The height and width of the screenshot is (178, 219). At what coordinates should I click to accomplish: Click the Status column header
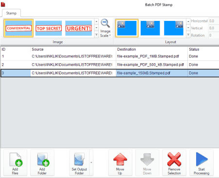pyautogui.click(x=203, y=49)
